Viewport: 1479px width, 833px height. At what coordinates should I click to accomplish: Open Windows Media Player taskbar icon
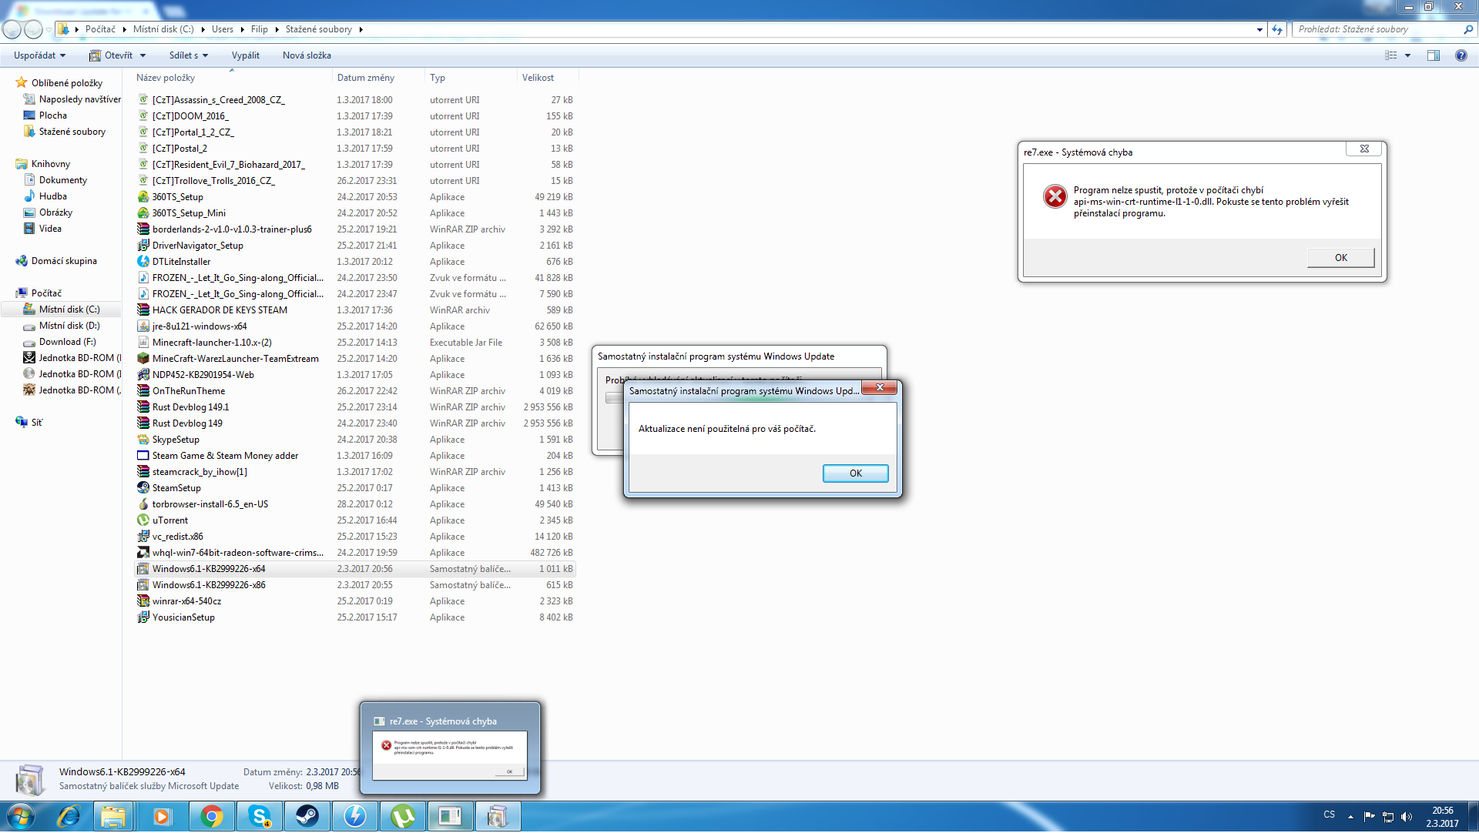click(x=162, y=816)
